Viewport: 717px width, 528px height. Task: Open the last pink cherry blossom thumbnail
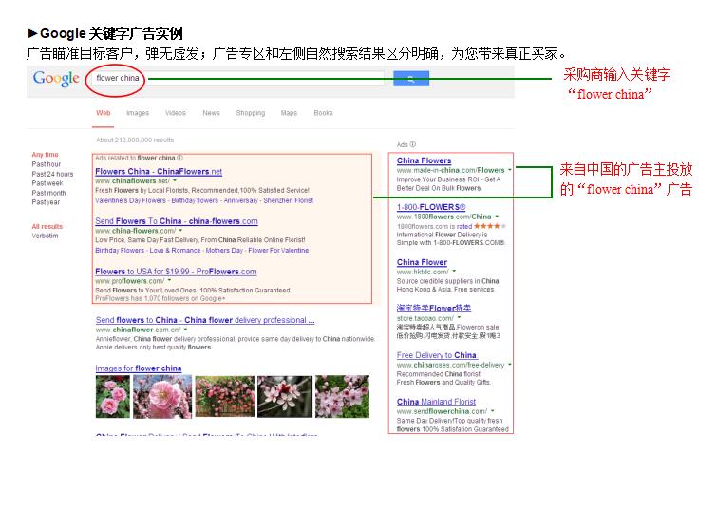(x=342, y=396)
